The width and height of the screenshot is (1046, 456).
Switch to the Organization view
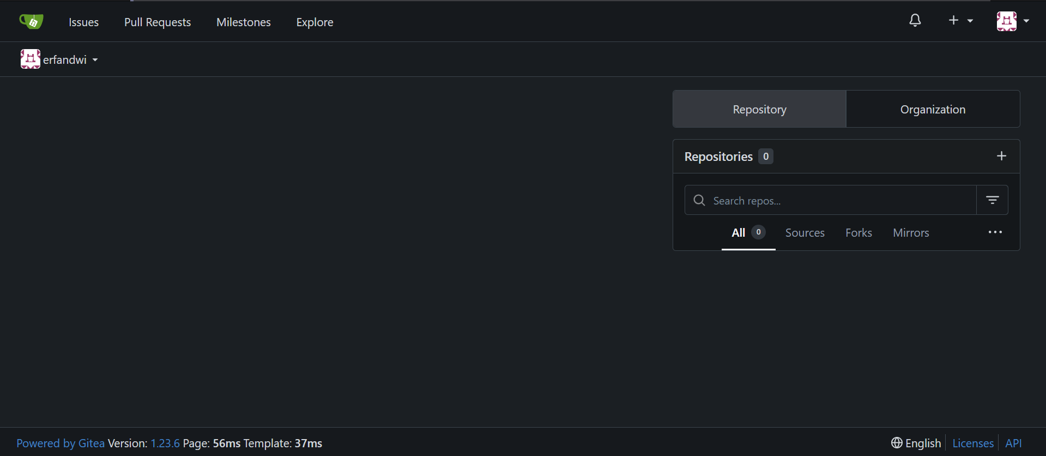[933, 109]
